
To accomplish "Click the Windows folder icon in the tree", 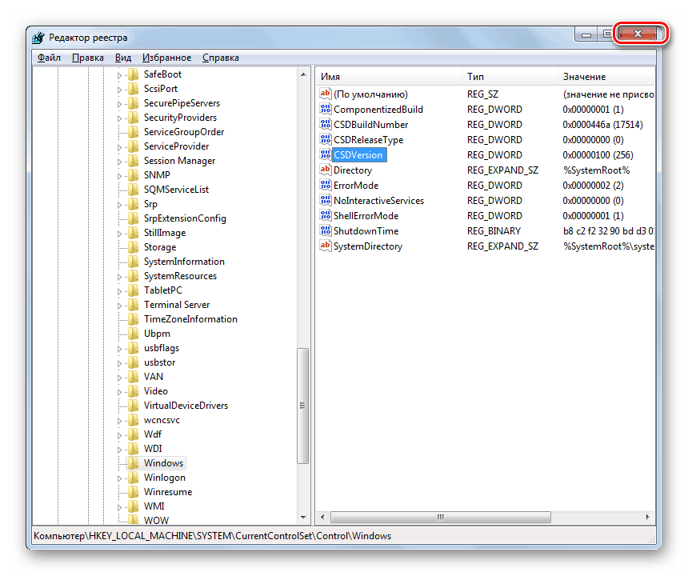I will click(134, 463).
